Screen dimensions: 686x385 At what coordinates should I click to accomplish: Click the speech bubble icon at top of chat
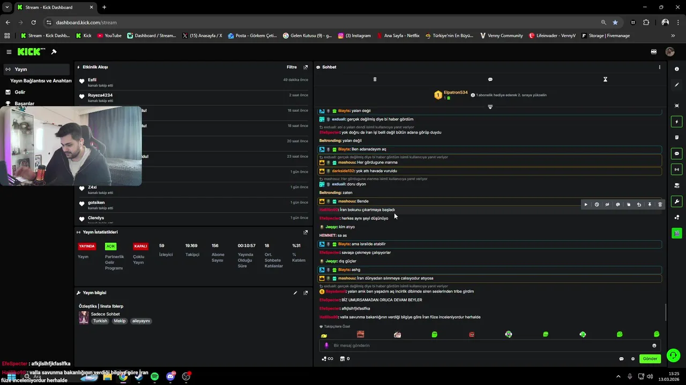[490, 79]
